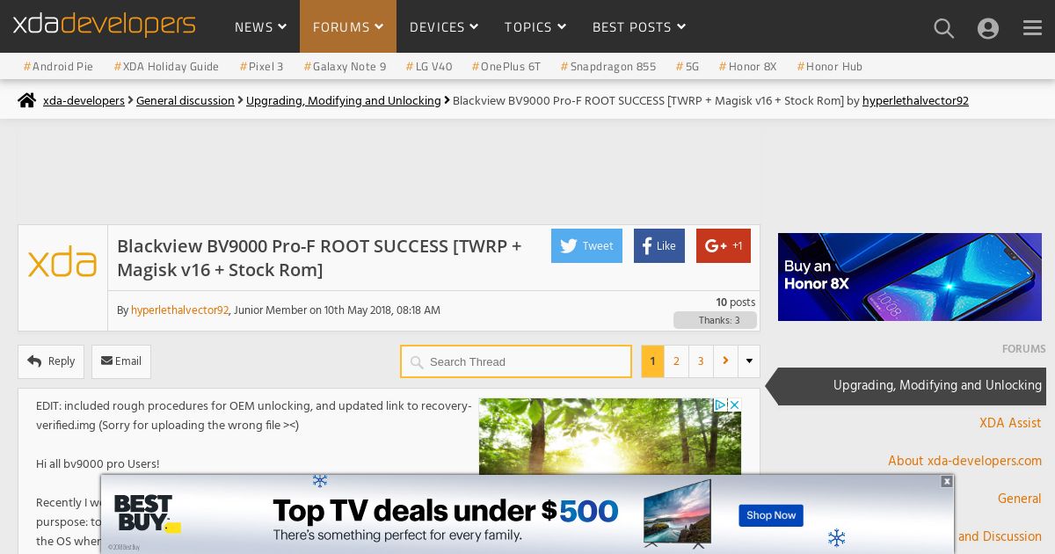Close the forest image ad
1055x554 pixels.
[734, 405]
